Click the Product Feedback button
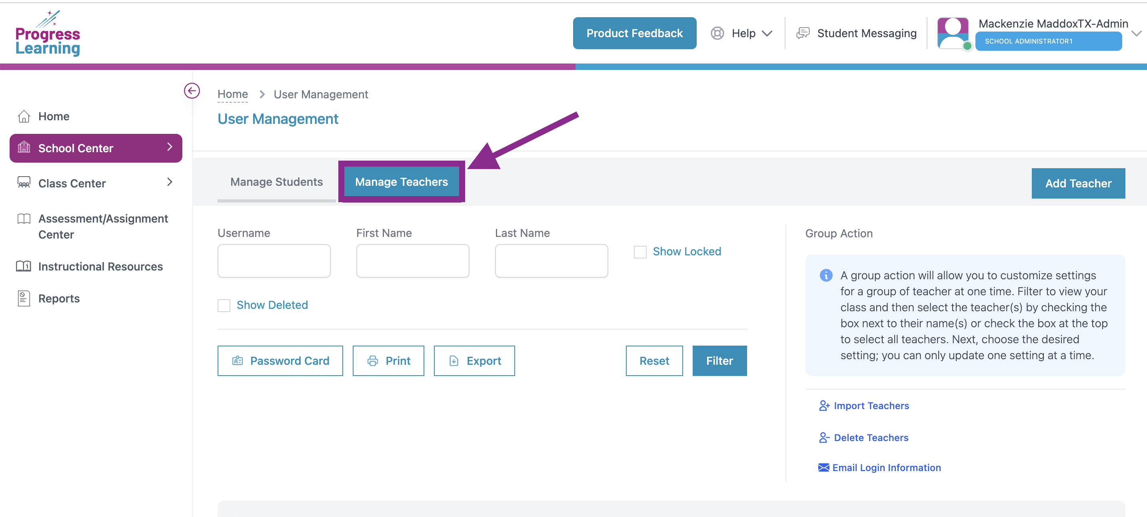The height and width of the screenshot is (517, 1147). point(635,33)
